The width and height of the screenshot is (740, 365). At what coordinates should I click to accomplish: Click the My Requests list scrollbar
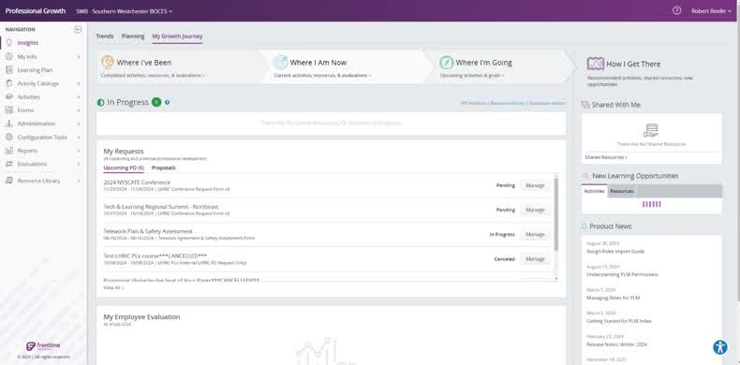point(556,214)
